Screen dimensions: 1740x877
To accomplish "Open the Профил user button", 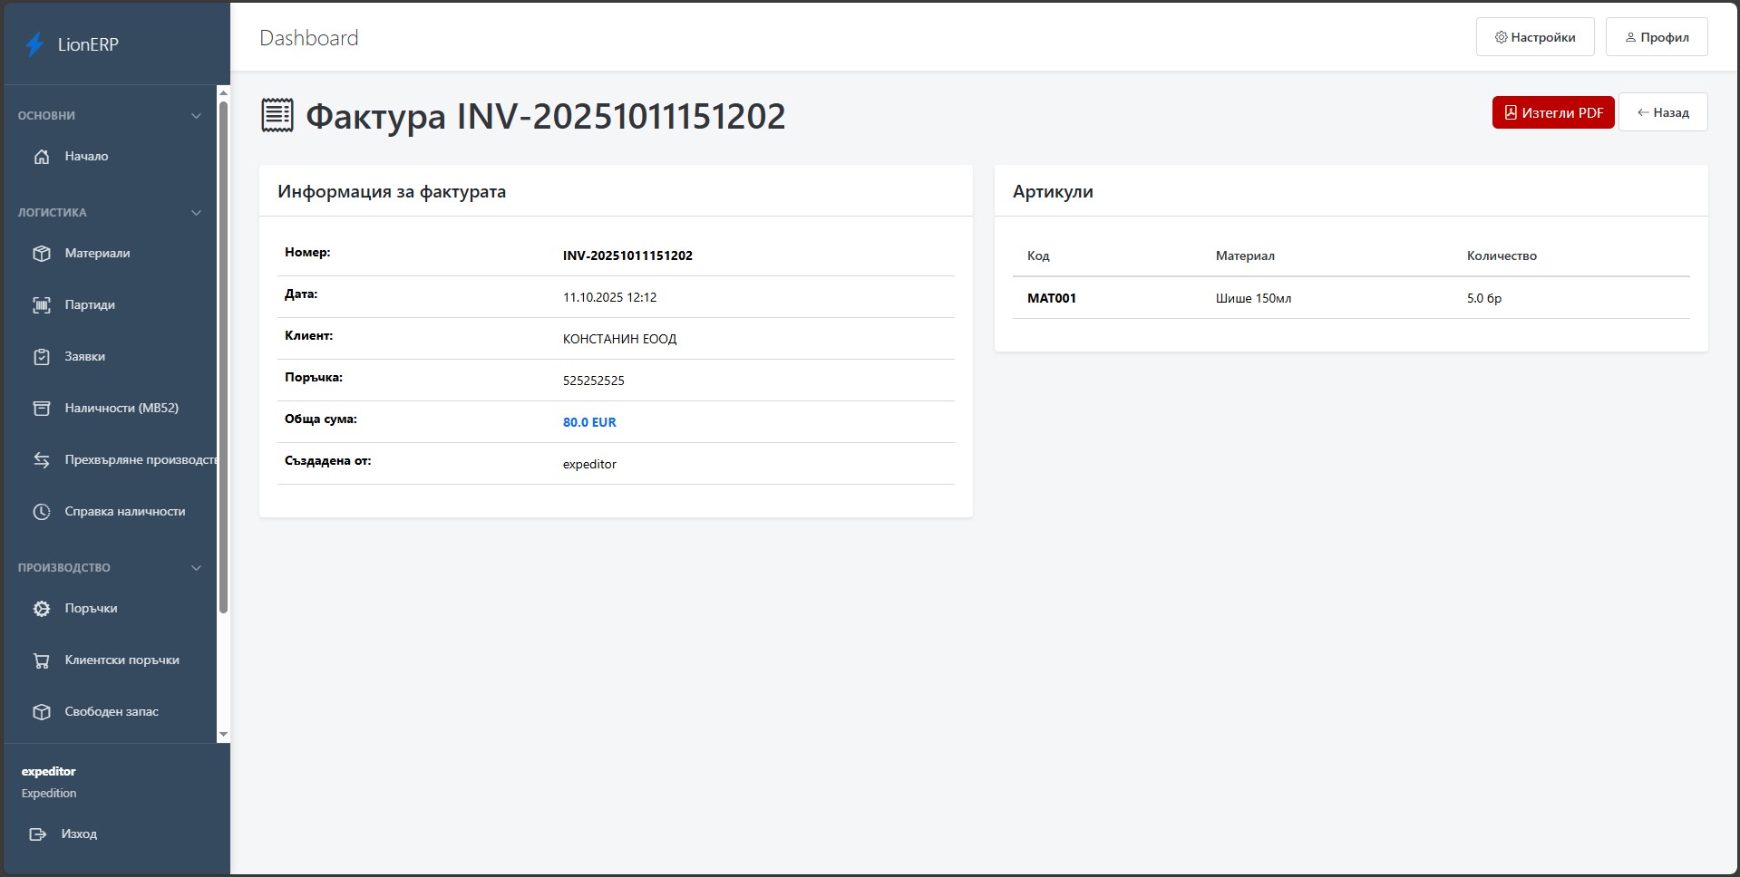I will click(x=1656, y=37).
